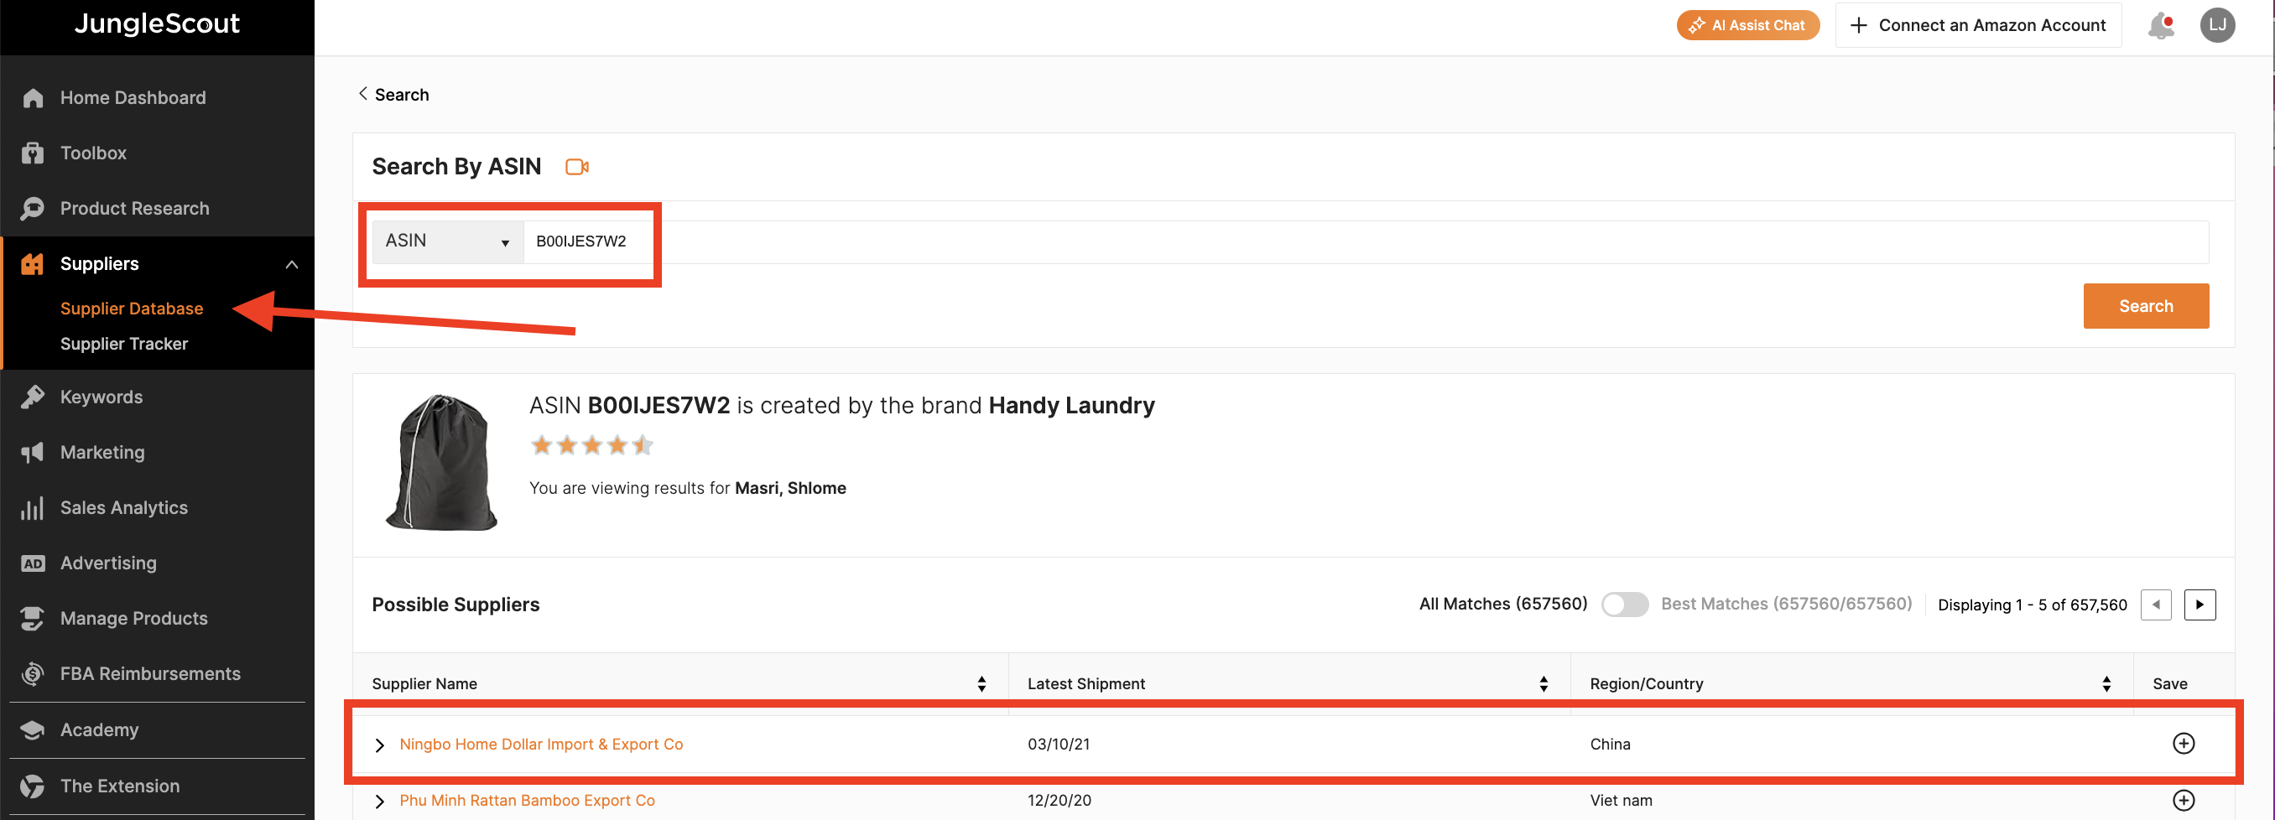Click the Viet nam region cell

pos(1621,801)
